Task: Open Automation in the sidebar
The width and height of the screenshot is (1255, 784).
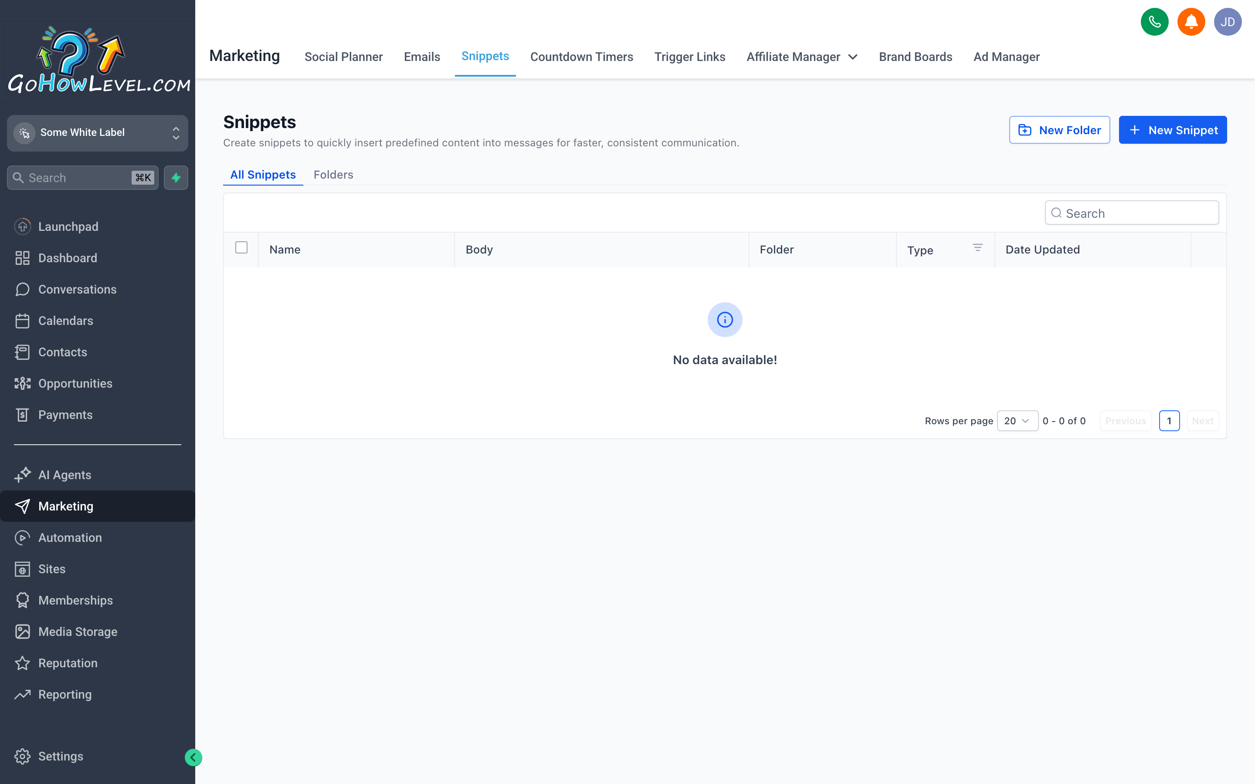Action: tap(98, 538)
